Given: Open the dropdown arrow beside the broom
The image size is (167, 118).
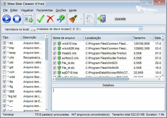Looking at the screenshot, I should coord(81,19).
